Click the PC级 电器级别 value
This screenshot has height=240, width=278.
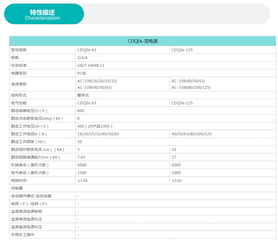(x=82, y=73)
